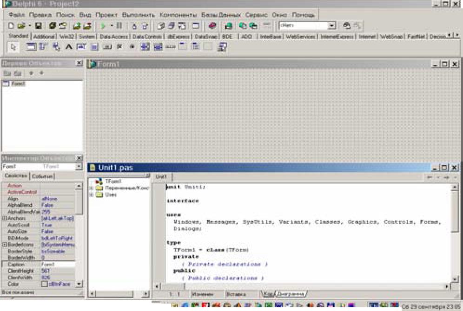Screen dimensions: 463x311
Task: Click the Open Project toolbar icon
Action: pos(63,26)
